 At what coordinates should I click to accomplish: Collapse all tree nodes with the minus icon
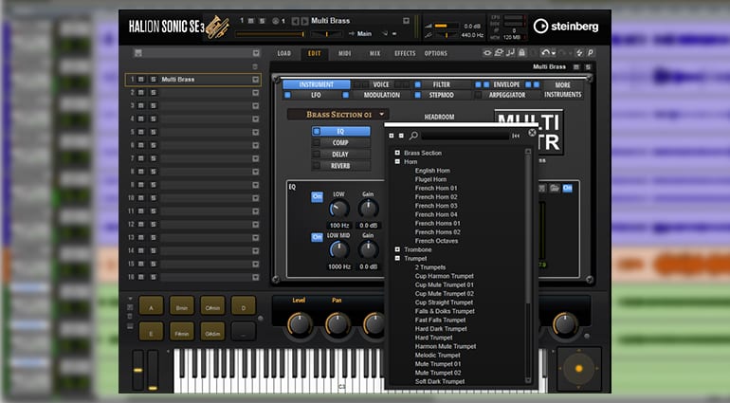point(401,136)
